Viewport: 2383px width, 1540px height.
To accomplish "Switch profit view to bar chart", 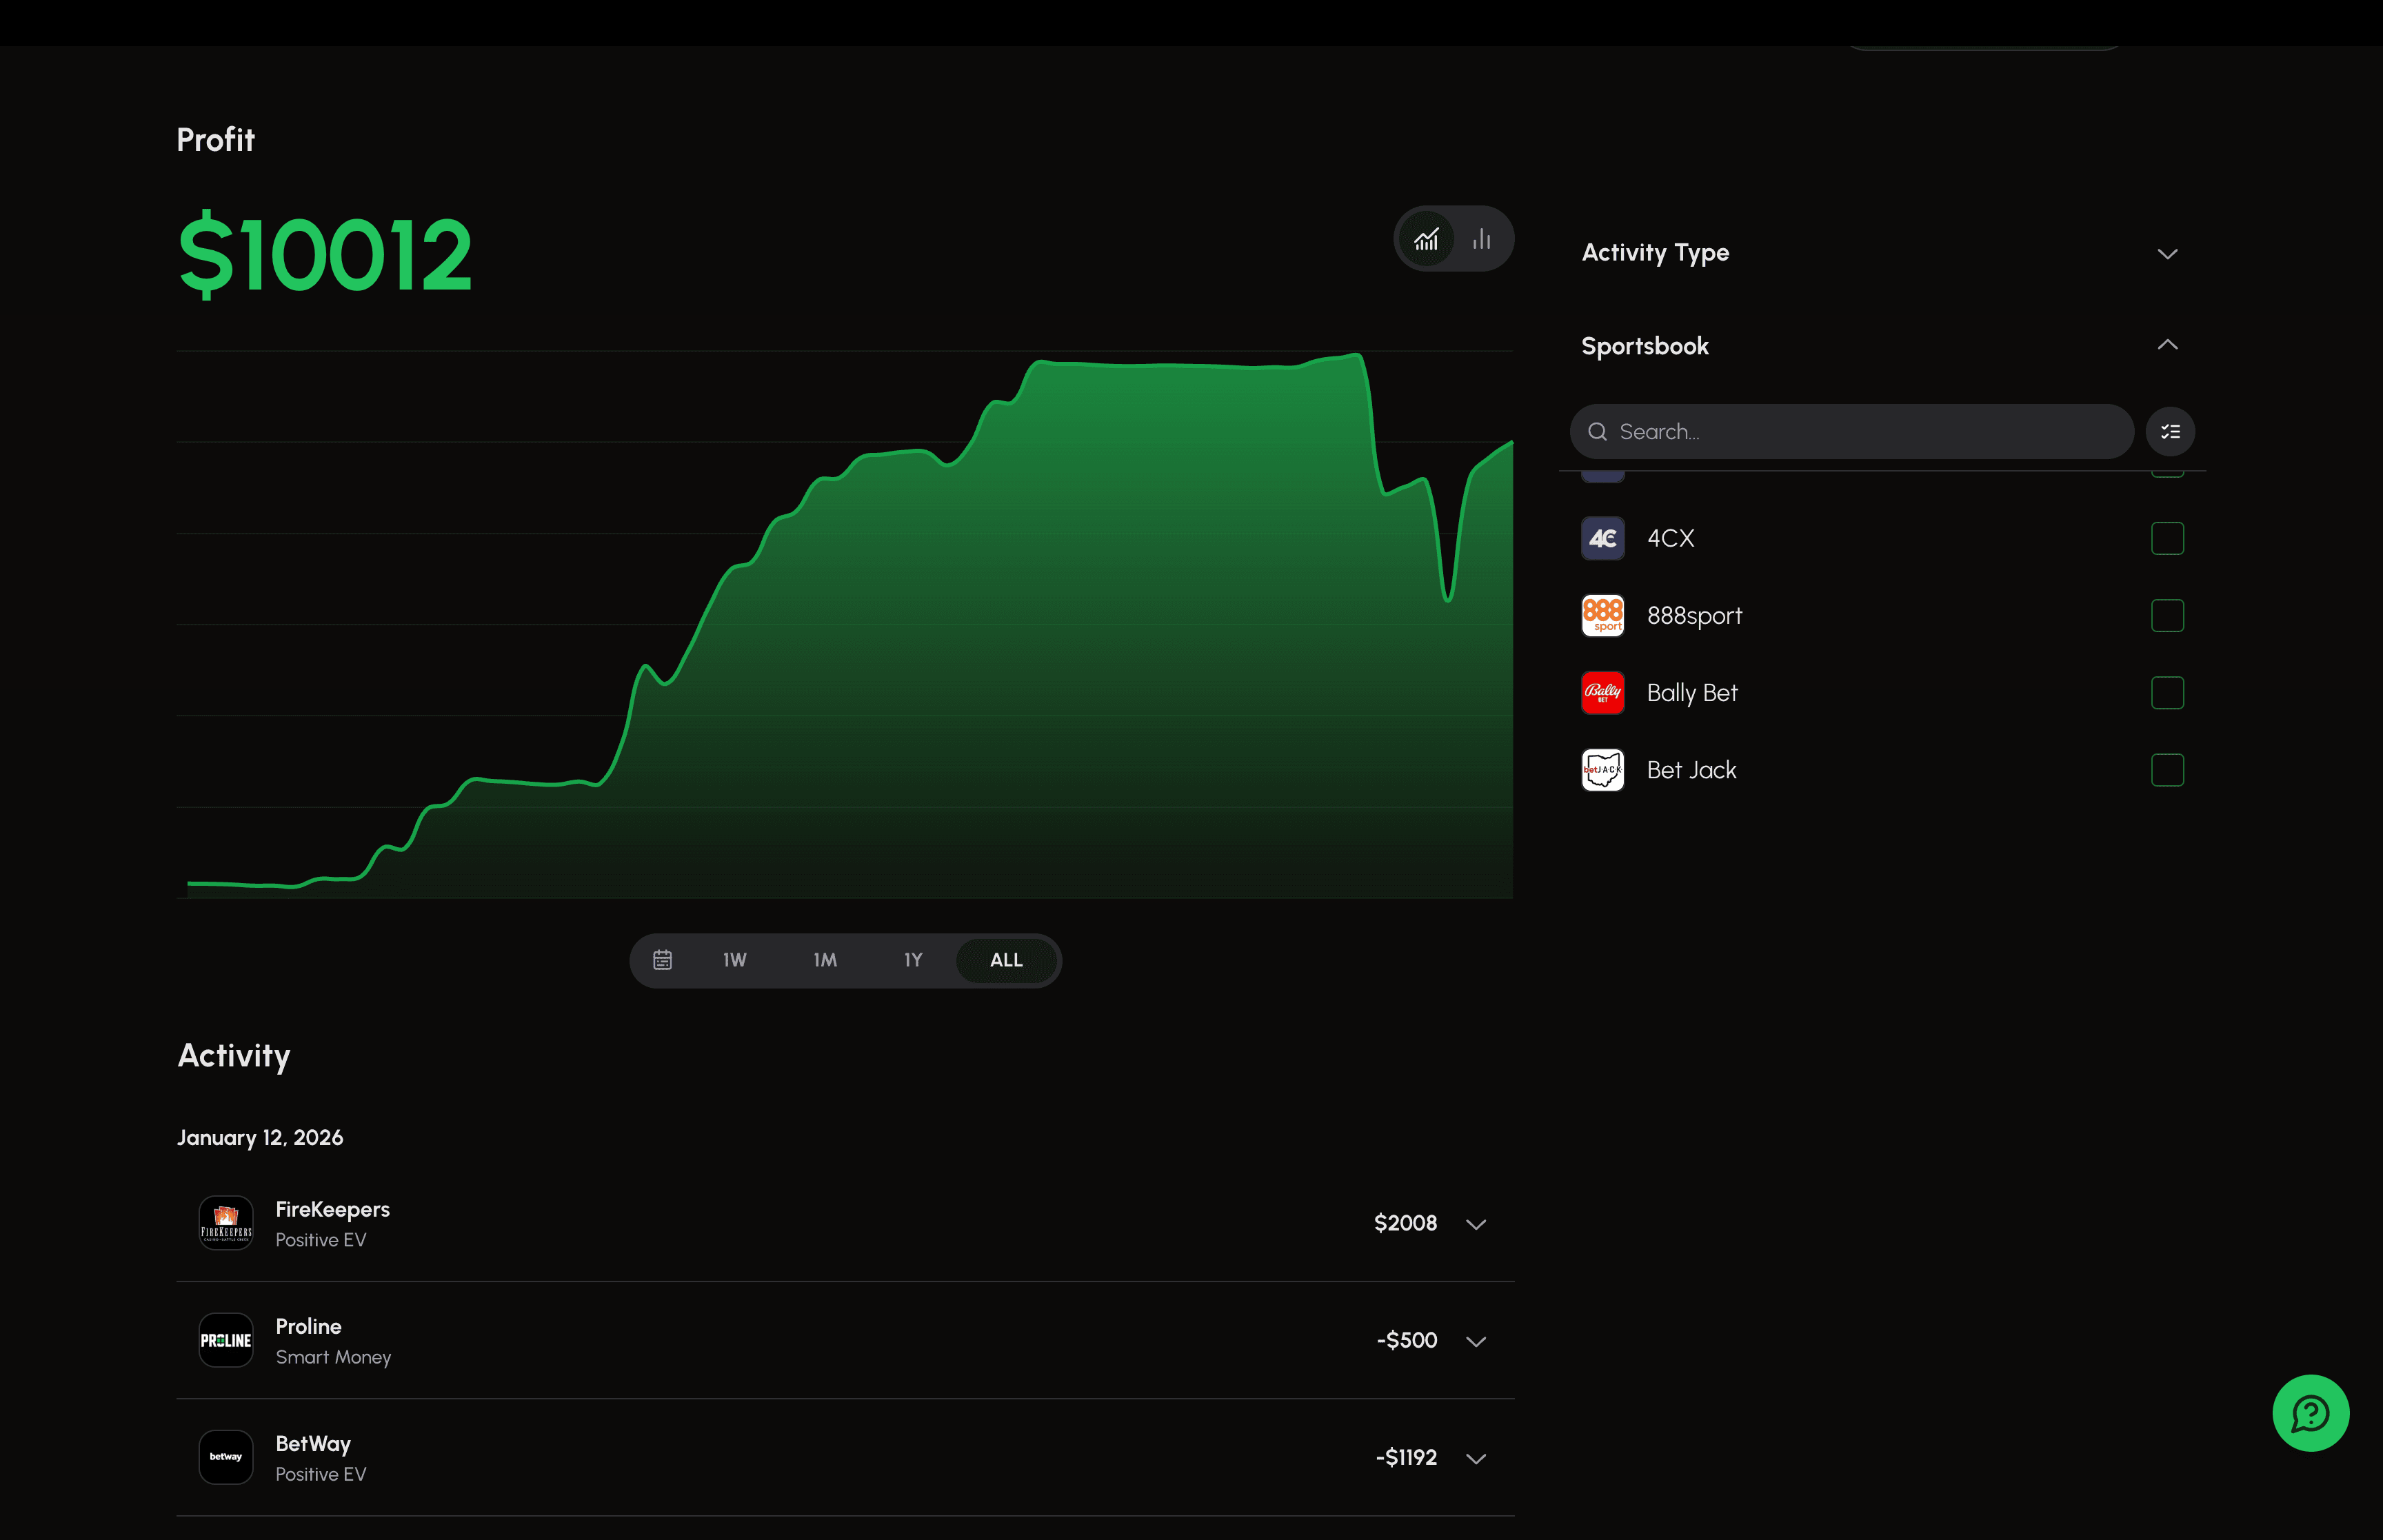I will click(1481, 238).
